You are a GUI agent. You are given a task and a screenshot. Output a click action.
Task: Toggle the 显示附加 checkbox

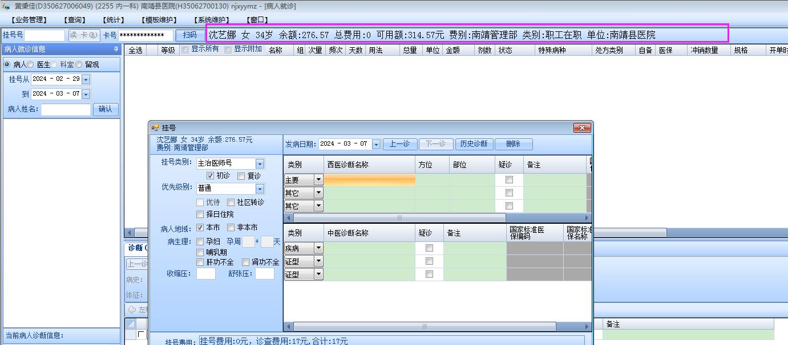[x=228, y=50]
